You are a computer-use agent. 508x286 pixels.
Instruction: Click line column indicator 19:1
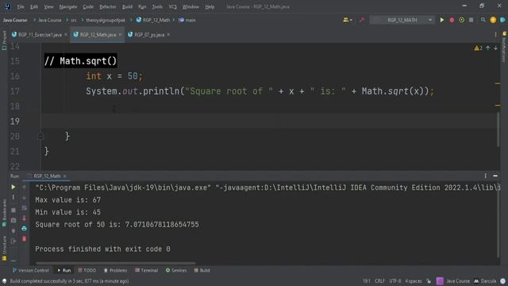tap(367, 281)
